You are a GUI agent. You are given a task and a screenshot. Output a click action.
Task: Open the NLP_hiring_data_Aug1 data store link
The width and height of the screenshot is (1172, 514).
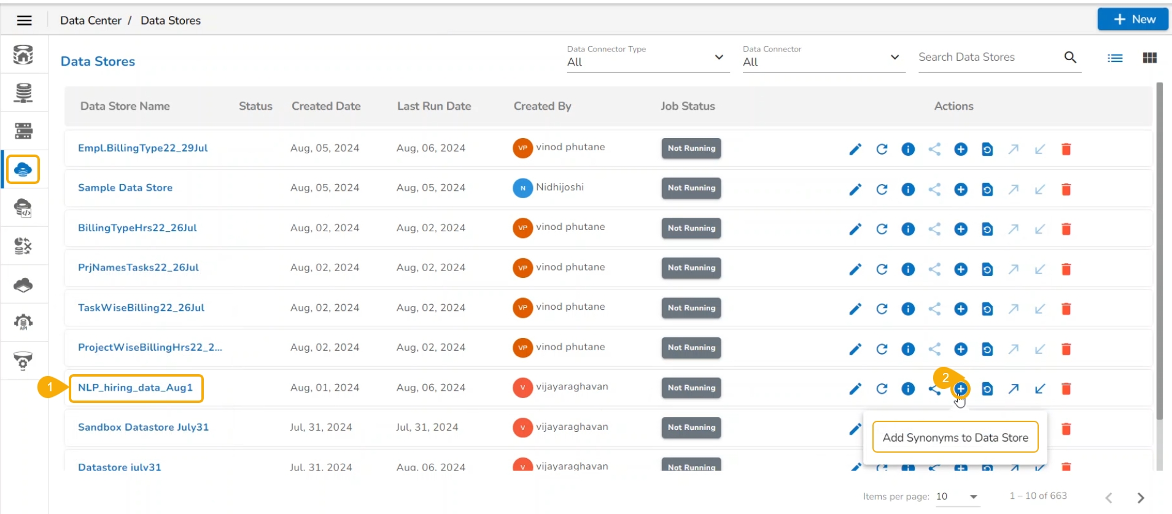(135, 388)
